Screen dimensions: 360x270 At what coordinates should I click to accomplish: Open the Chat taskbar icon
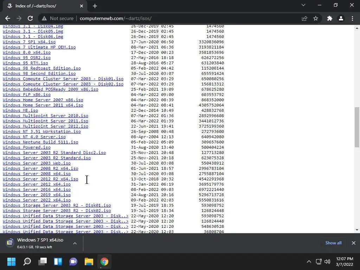(73, 262)
